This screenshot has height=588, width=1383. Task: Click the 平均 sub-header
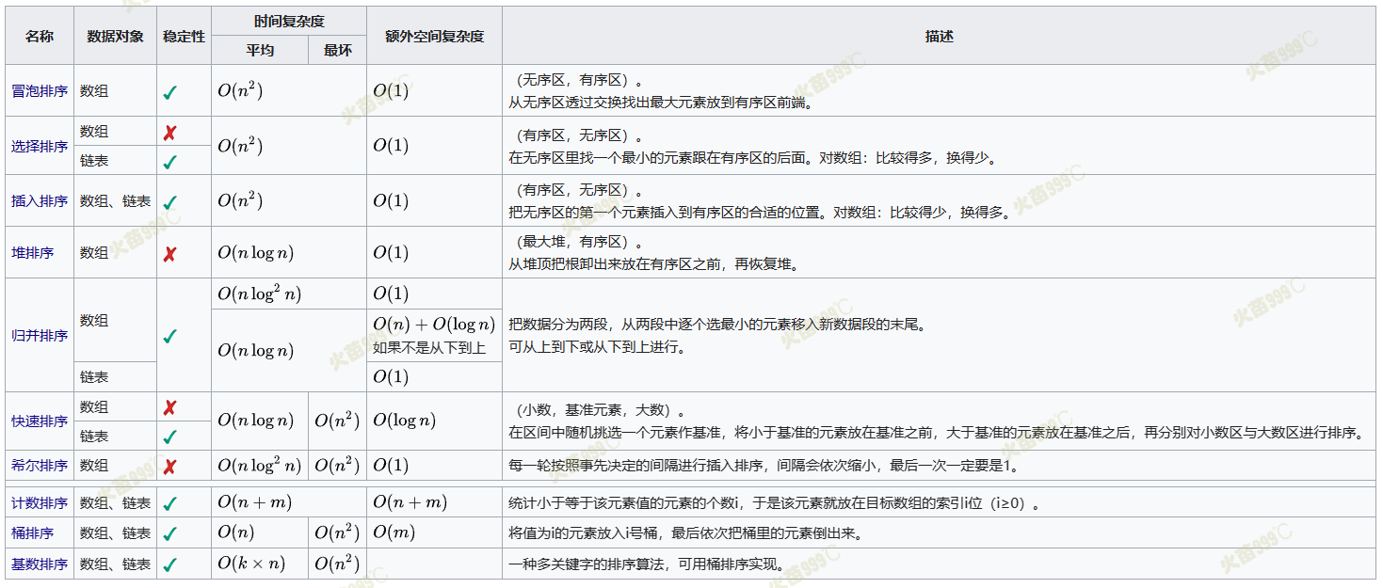tap(260, 50)
